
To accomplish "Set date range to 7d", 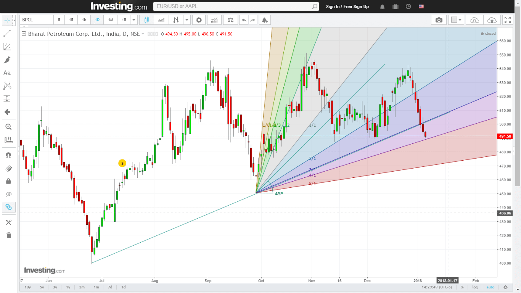I will coord(110,287).
